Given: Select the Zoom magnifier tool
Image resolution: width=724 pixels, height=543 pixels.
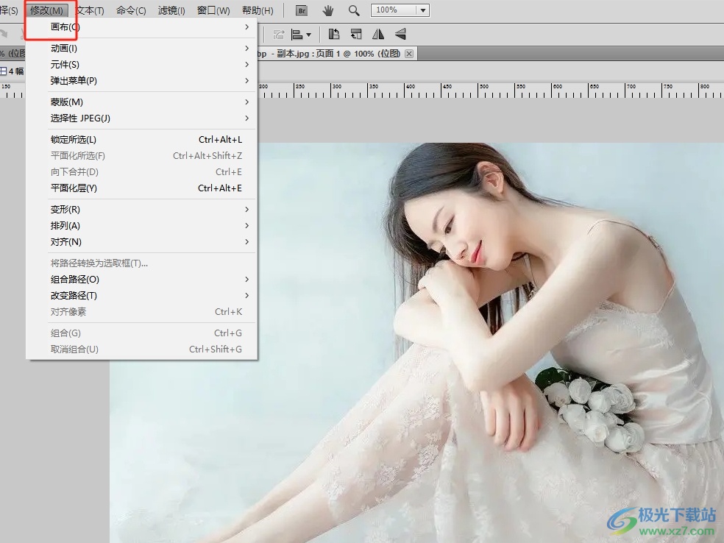Looking at the screenshot, I should pos(354,10).
